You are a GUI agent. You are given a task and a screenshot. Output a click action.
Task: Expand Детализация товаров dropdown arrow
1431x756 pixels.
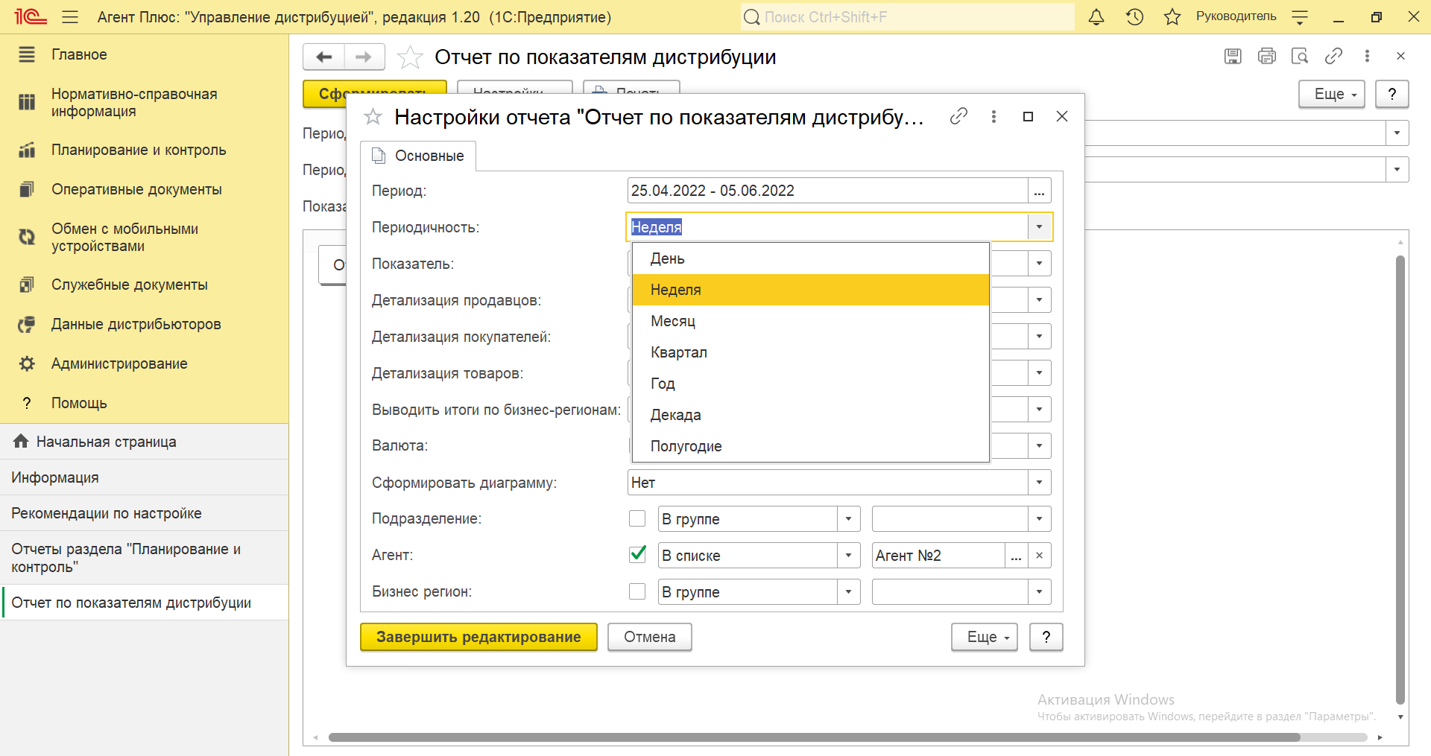(x=1039, y=373)
